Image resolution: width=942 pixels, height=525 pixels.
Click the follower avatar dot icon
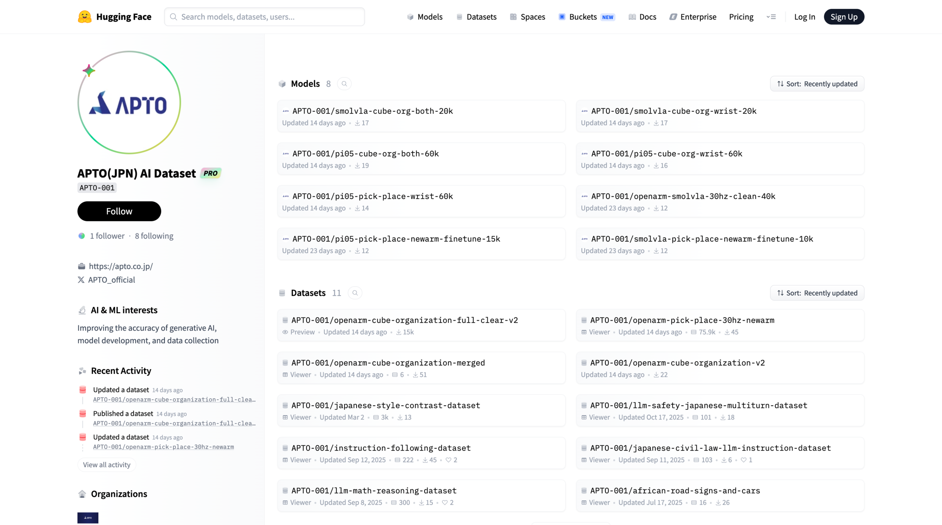pyautogui.click(x=82, y=236)
